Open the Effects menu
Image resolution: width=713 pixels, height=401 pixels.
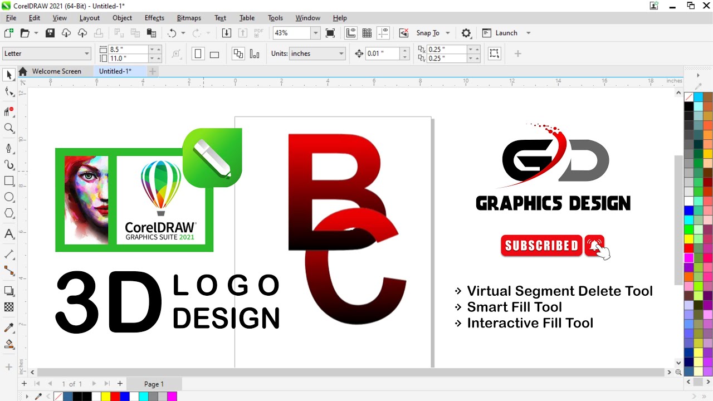[x=154, y=18]
